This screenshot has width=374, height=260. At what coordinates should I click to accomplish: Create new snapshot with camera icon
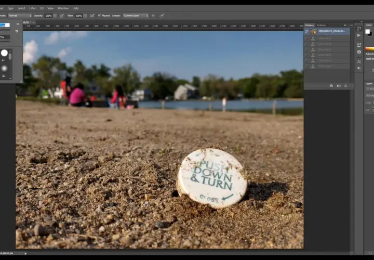point(339,86)
